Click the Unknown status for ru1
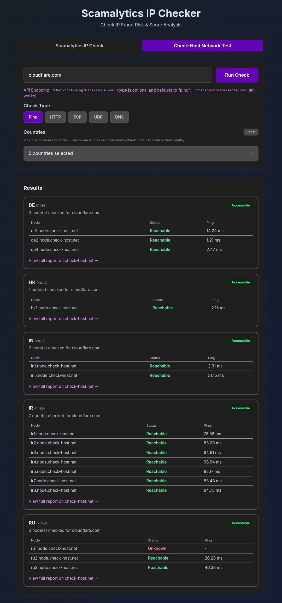This screenshot has height=603, width=282. click(157, 549)
